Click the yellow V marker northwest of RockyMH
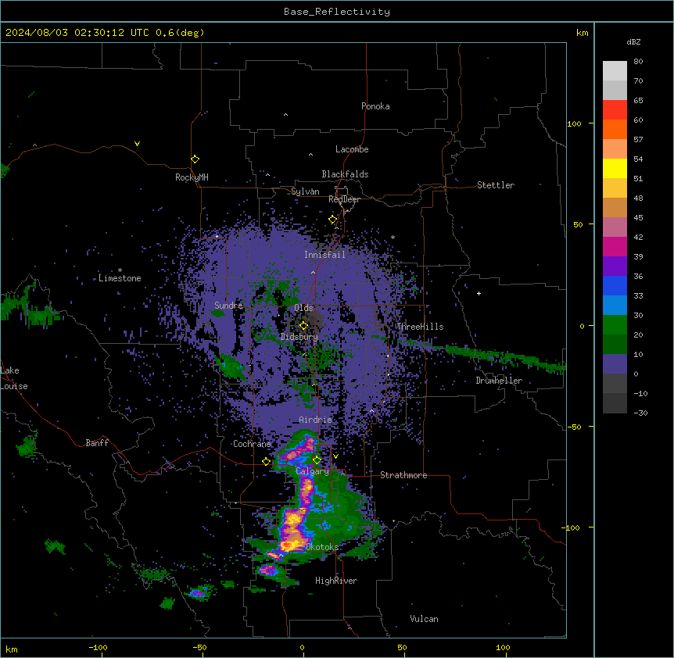This screenshot has width=674, height=658. click(x=137, y=144)
